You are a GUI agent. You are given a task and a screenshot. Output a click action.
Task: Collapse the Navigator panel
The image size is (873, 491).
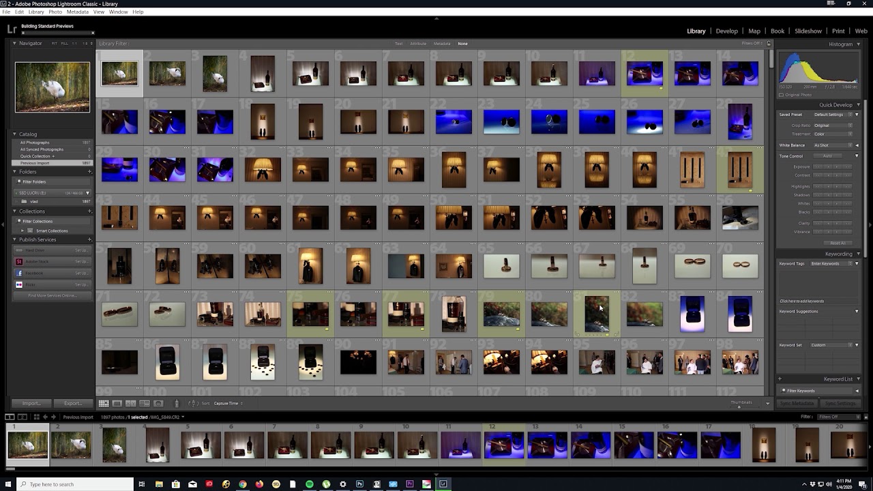pos(14,44)
